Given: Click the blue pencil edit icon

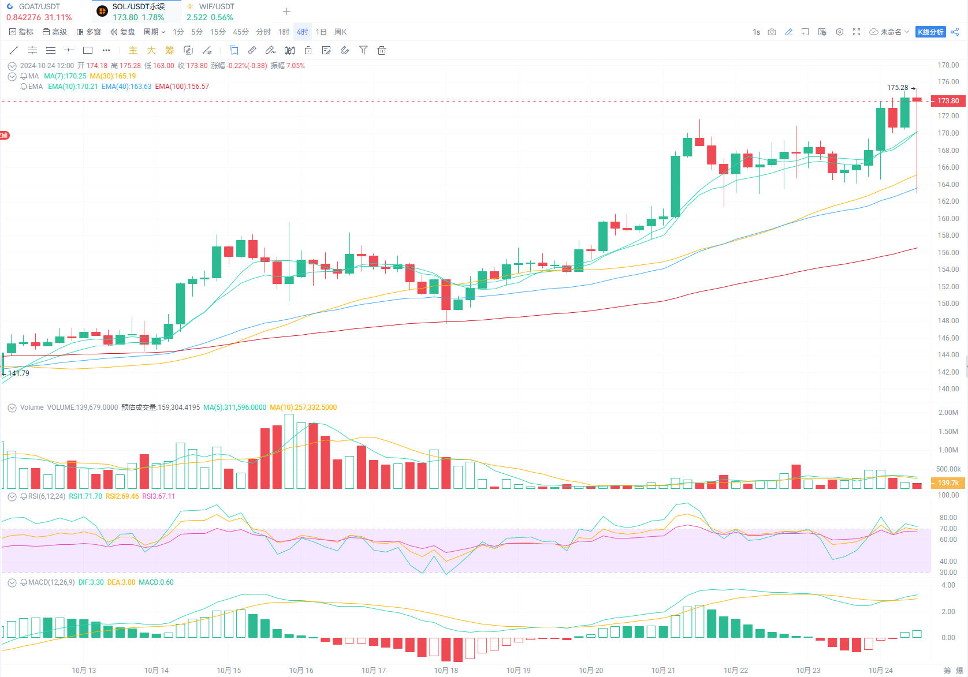Looking at the screenshot, I should [x=789, y=32].
